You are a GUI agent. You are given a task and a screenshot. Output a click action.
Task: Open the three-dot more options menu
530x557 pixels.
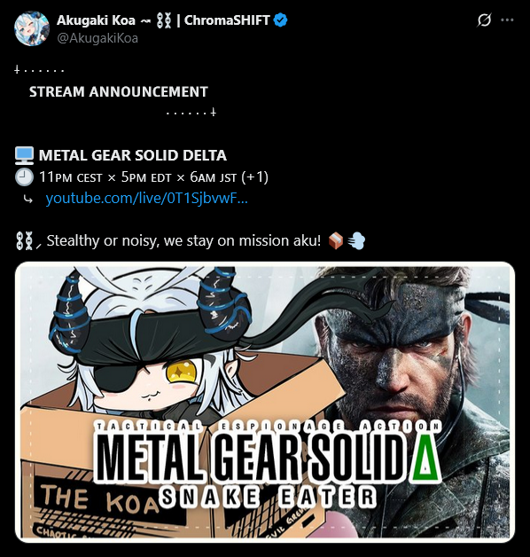(507, 20)
